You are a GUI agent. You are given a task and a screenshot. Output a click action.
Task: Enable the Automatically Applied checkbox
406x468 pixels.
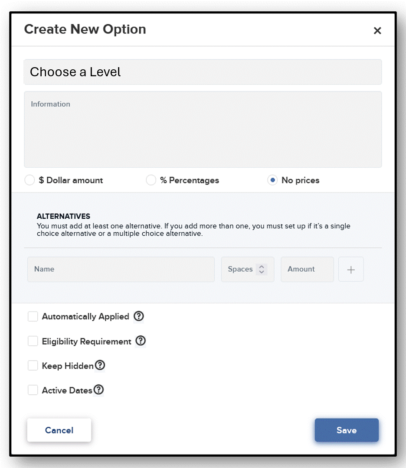click(33, 316)
